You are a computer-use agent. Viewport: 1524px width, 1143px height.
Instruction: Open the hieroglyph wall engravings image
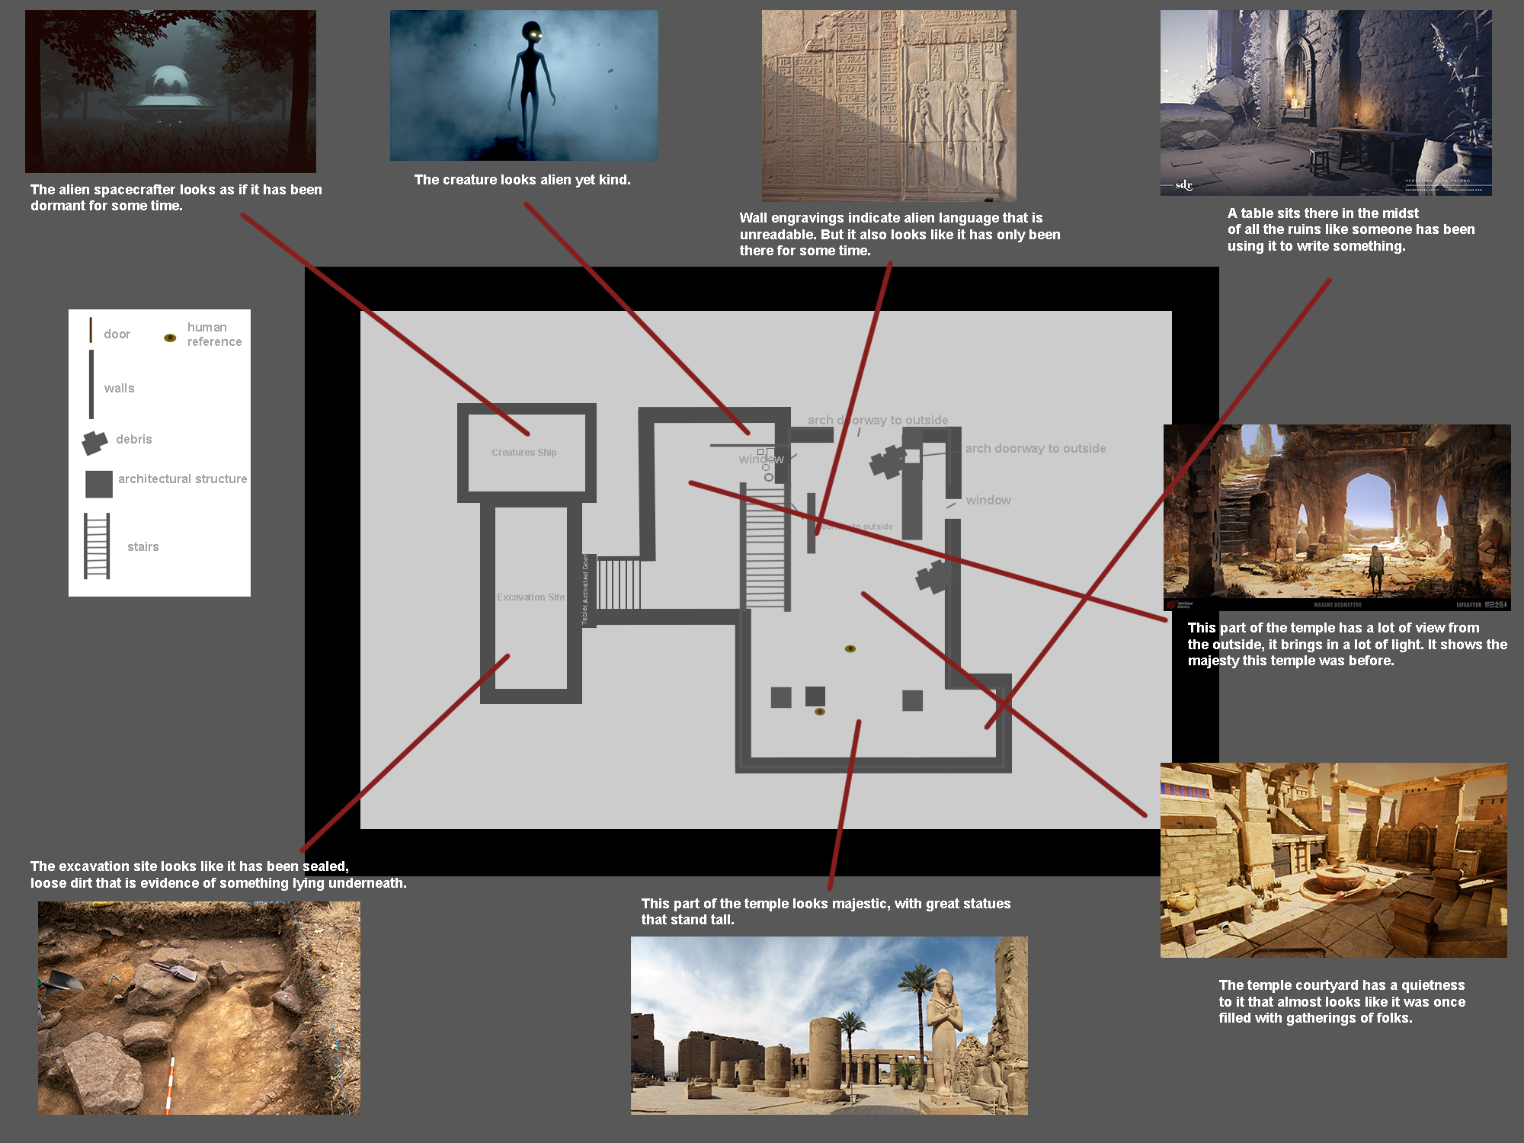click(888, 105)
